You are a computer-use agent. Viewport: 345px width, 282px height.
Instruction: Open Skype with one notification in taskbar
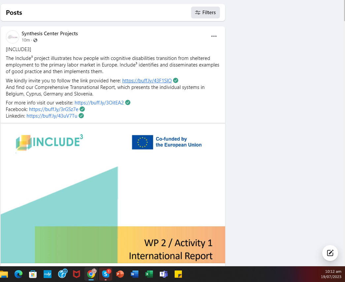coord(106,274)
